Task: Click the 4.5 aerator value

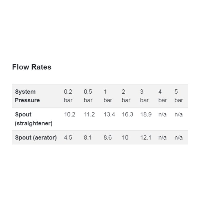Action: click(x=68, y=138)
